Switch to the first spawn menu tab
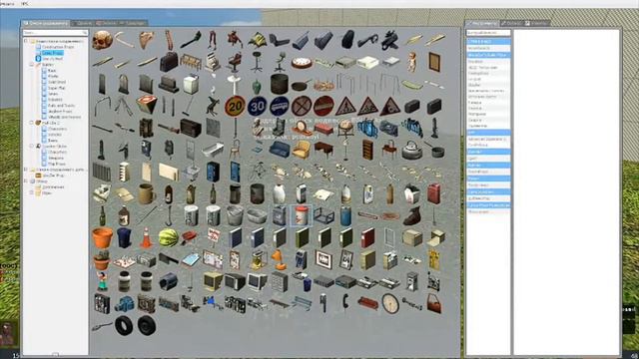 point(45,23)
